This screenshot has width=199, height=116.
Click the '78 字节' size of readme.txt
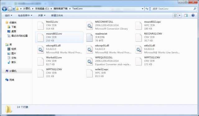pyautogui.click(x=99, y=41)
